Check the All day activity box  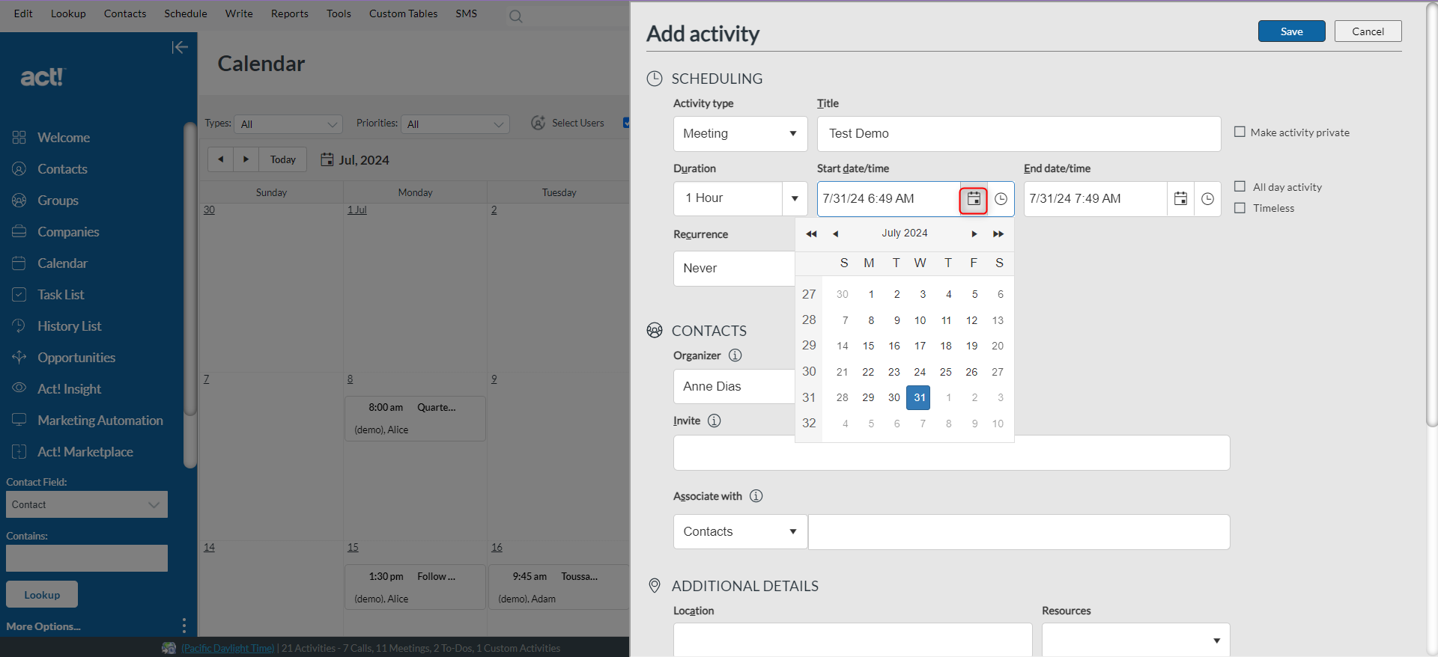click(x=1240, y=187)
